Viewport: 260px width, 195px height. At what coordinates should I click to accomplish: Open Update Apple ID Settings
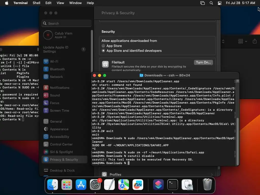(x=64, y=49)
